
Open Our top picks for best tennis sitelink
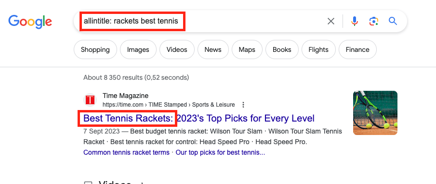[220, 152]
